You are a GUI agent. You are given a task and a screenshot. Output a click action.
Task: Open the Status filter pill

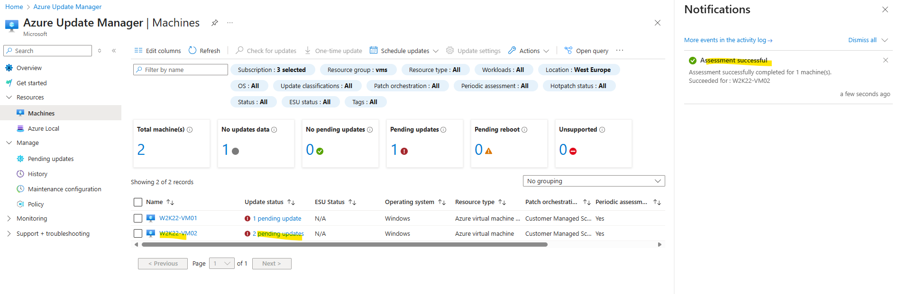tap(253, 102)
